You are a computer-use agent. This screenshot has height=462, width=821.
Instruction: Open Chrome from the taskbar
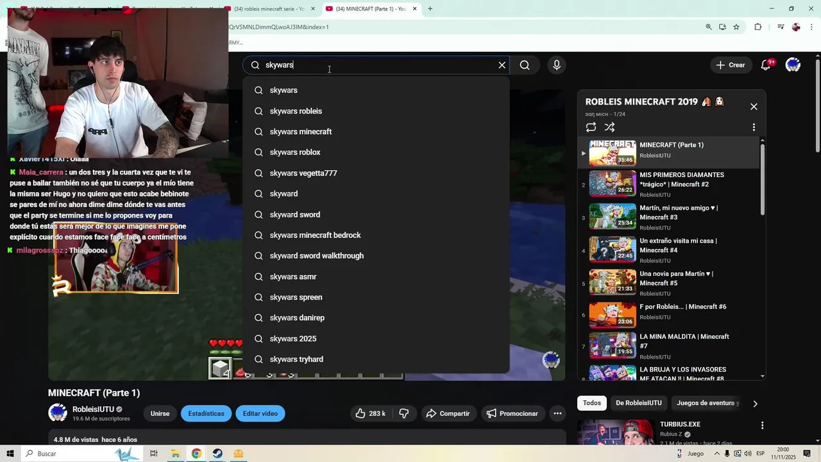(x=196, y=454)
